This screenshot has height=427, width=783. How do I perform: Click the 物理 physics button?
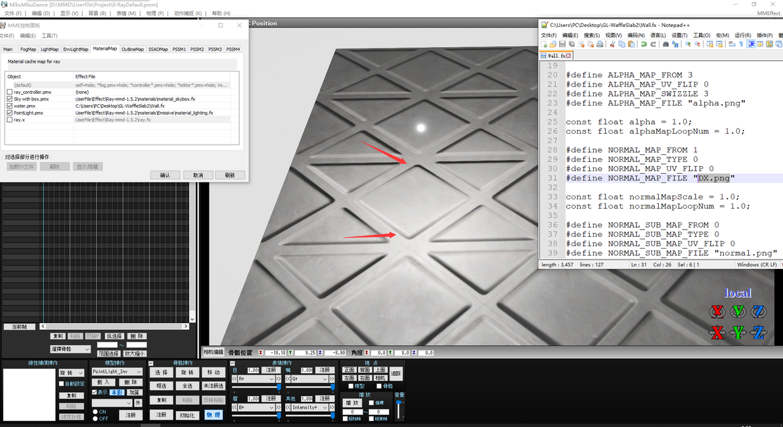pos(213,415)
